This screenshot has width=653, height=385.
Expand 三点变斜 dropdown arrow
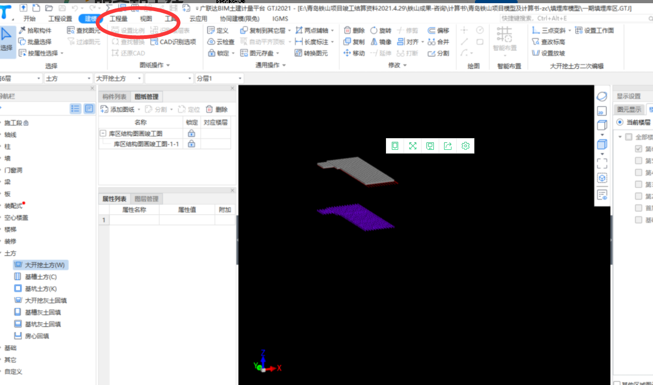point(570,31)
